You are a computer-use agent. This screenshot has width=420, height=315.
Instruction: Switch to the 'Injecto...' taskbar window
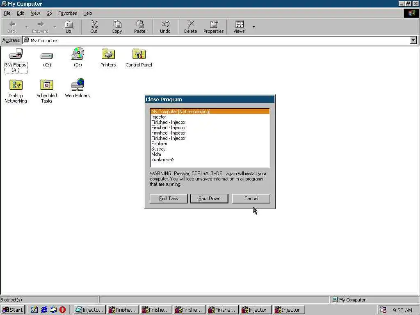[x=89, y=310]
